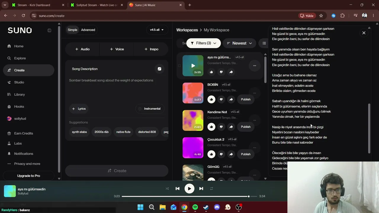Screen dimensions: 379x213
Task: Click the Upgrade to Pro button
Action: [x=28, y=176]
